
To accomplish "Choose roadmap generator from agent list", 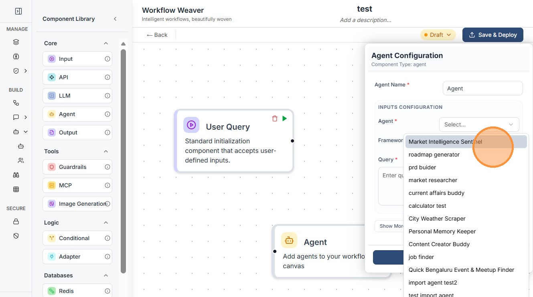I will click(x=434, y=155).
